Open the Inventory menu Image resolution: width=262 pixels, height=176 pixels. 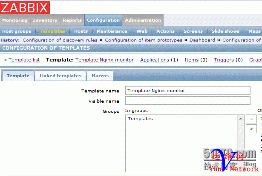pyautogui.click(x=45, y=20)
